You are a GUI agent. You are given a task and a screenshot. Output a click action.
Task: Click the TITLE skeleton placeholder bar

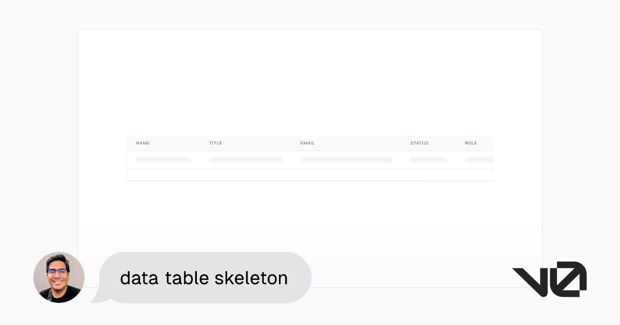(x=245, y=159)
